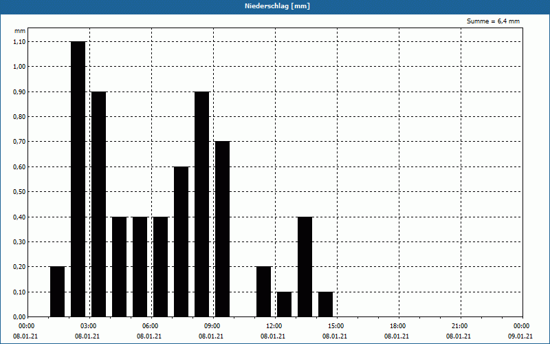Click the 08.01.21 date under 21:00
Viewport: 550px width, 344px height.
coord(459,336)
